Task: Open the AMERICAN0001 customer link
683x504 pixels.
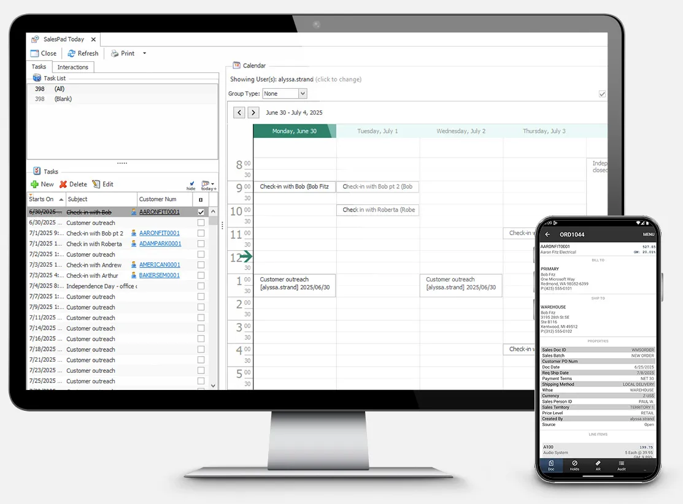Action: 160,265
